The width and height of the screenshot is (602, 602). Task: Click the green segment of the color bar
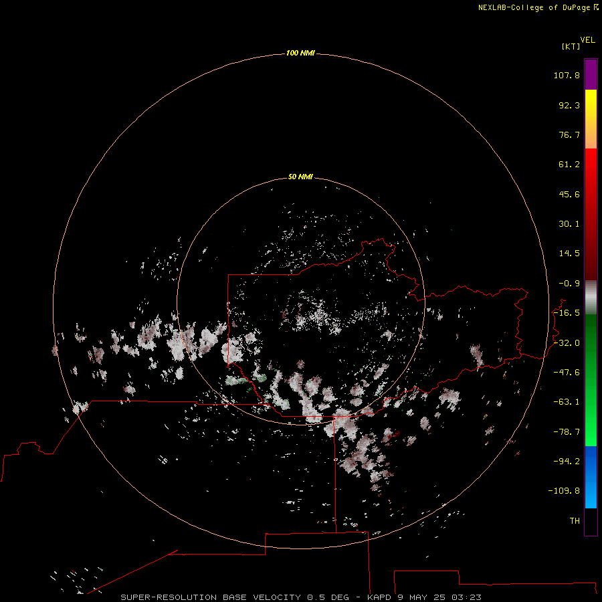point(591,380)
